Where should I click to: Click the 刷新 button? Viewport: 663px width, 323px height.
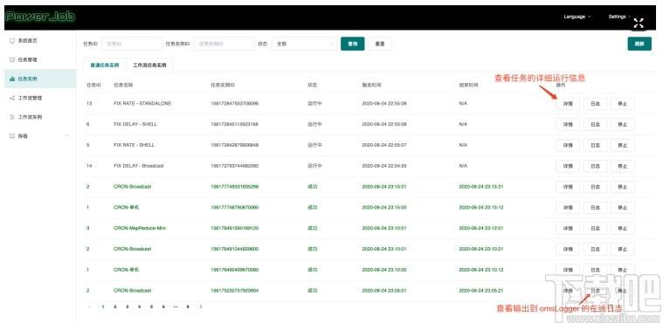(x=639, y=44)
